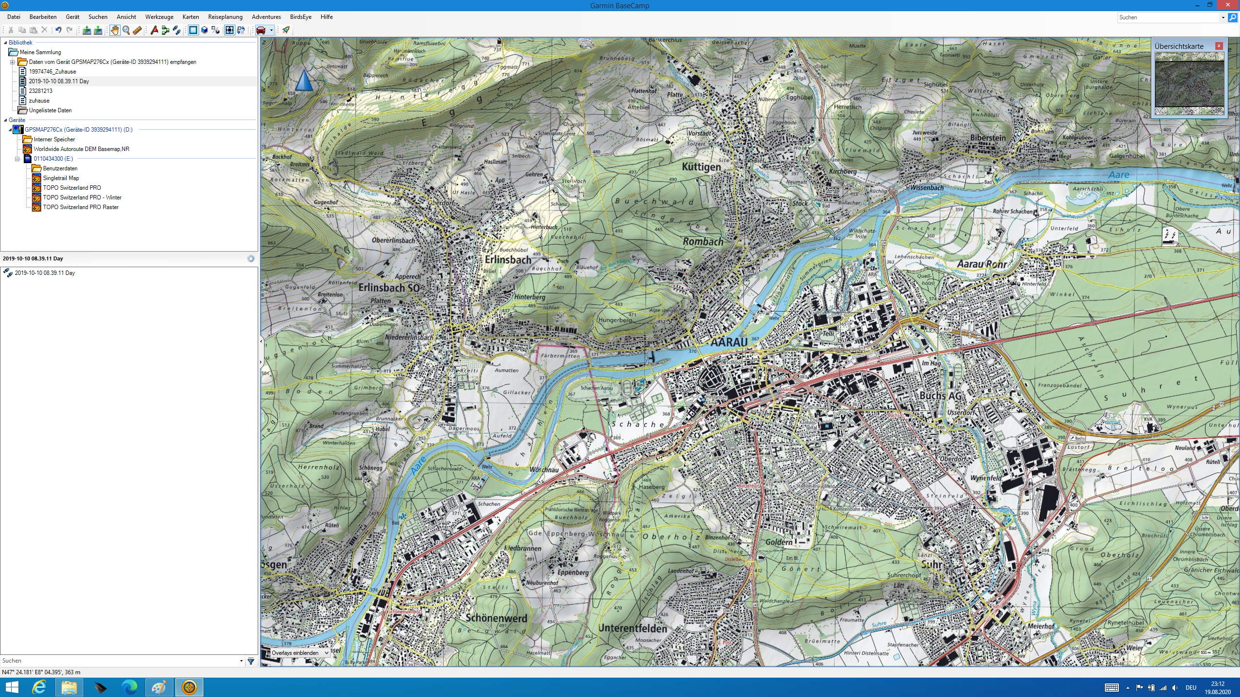Click the list options gear icon

251,258
